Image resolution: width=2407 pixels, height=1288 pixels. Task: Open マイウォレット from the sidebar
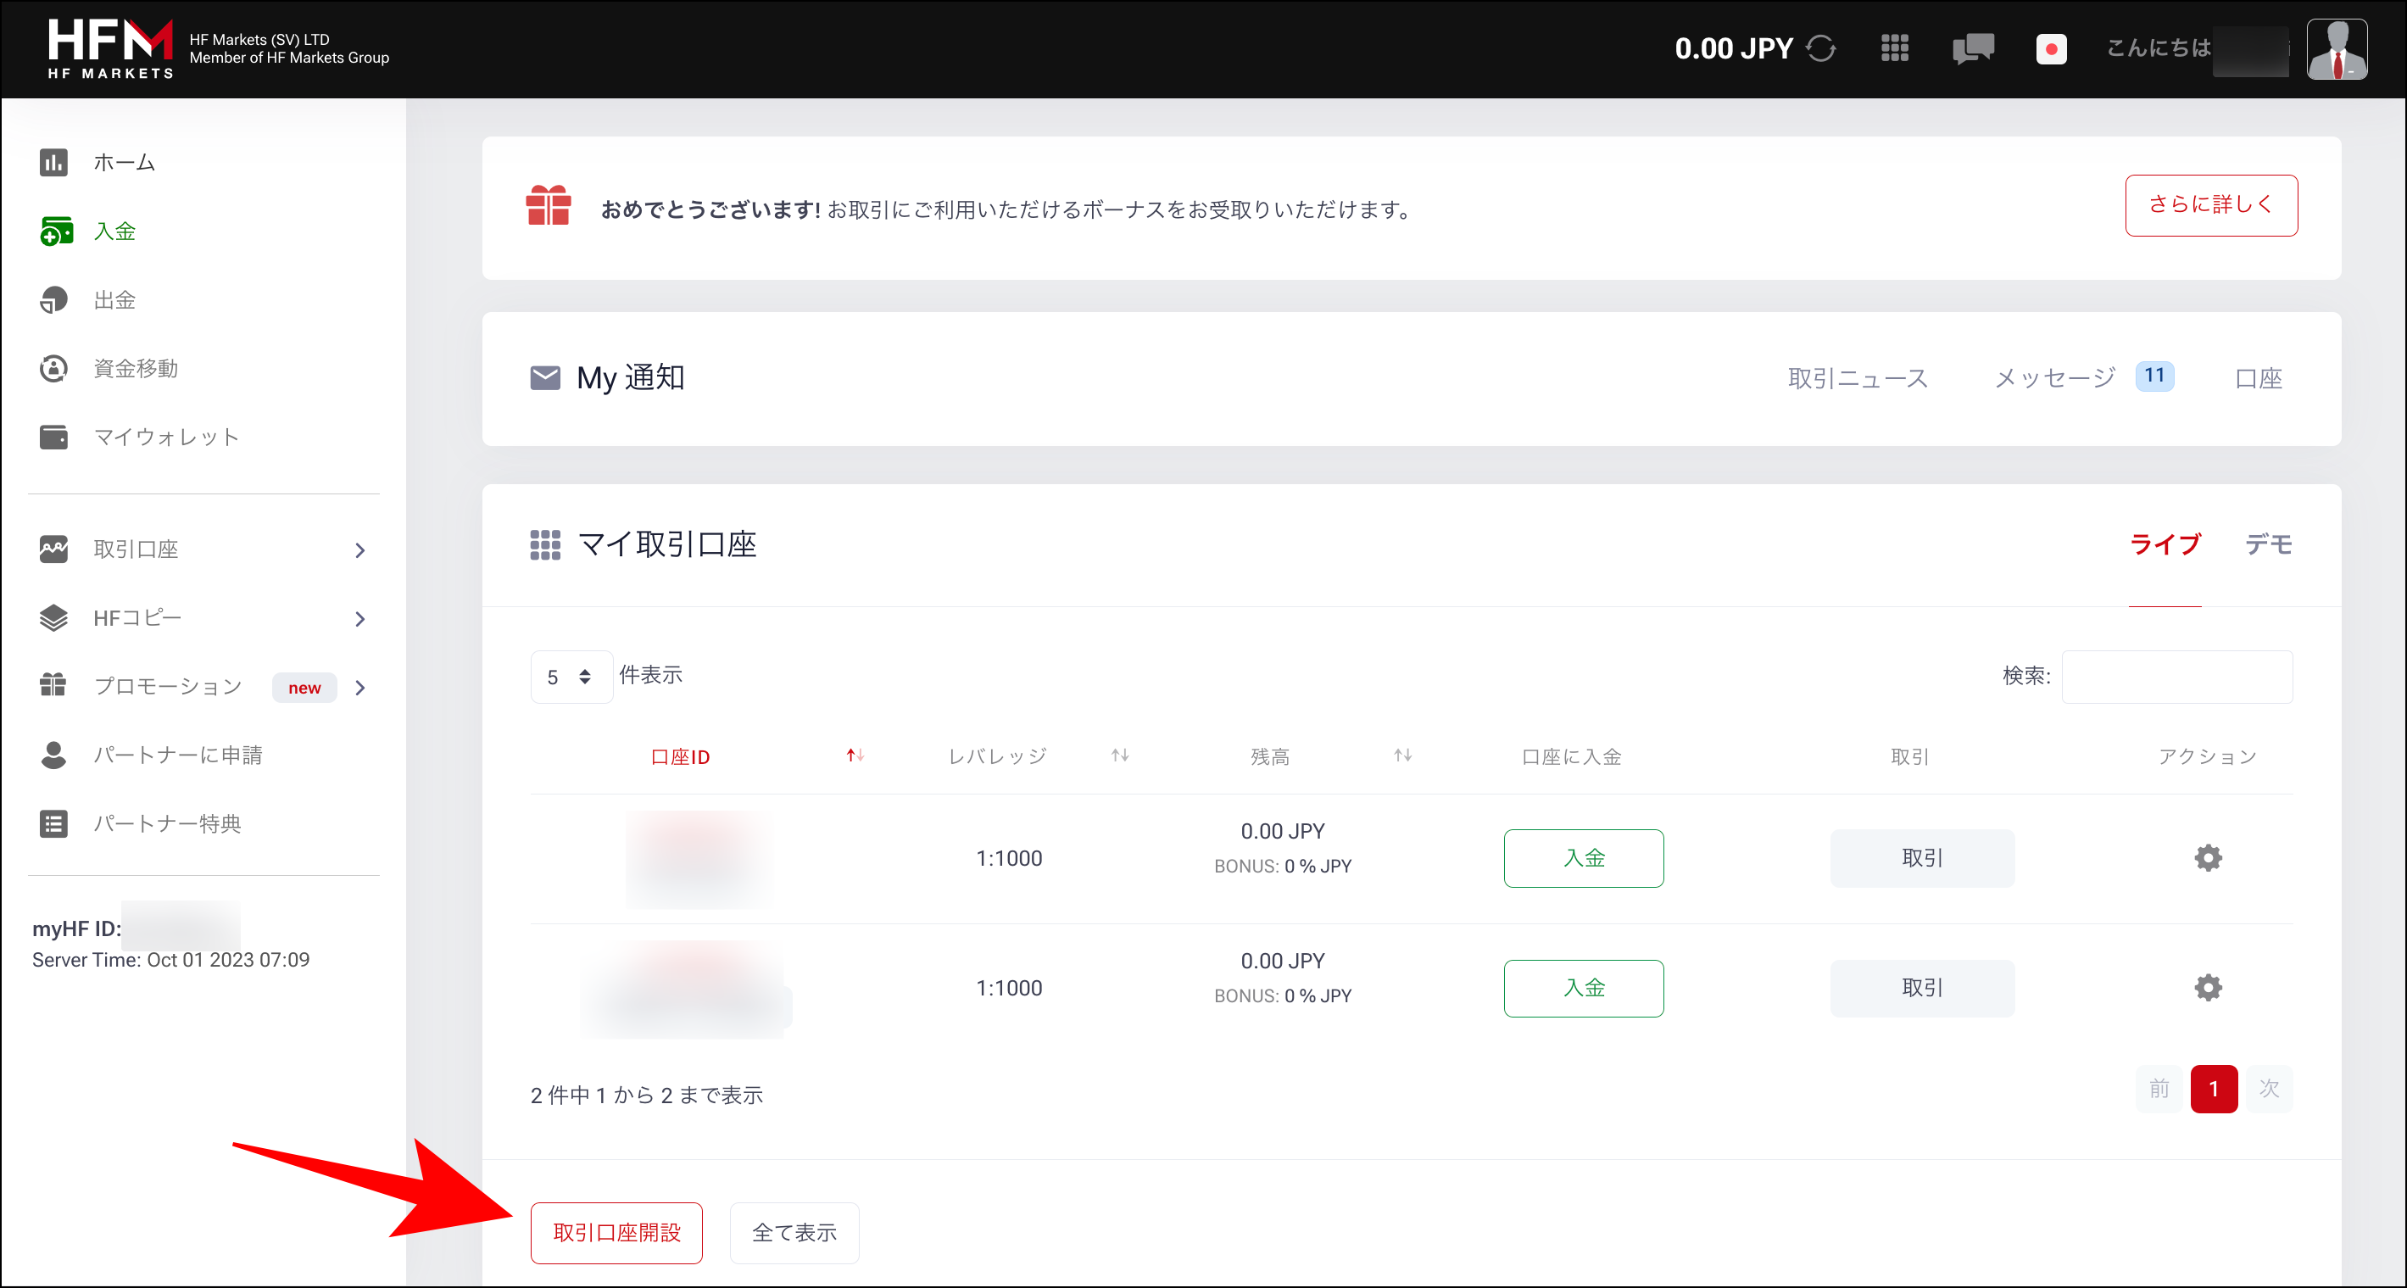click(x=164, y=437)
